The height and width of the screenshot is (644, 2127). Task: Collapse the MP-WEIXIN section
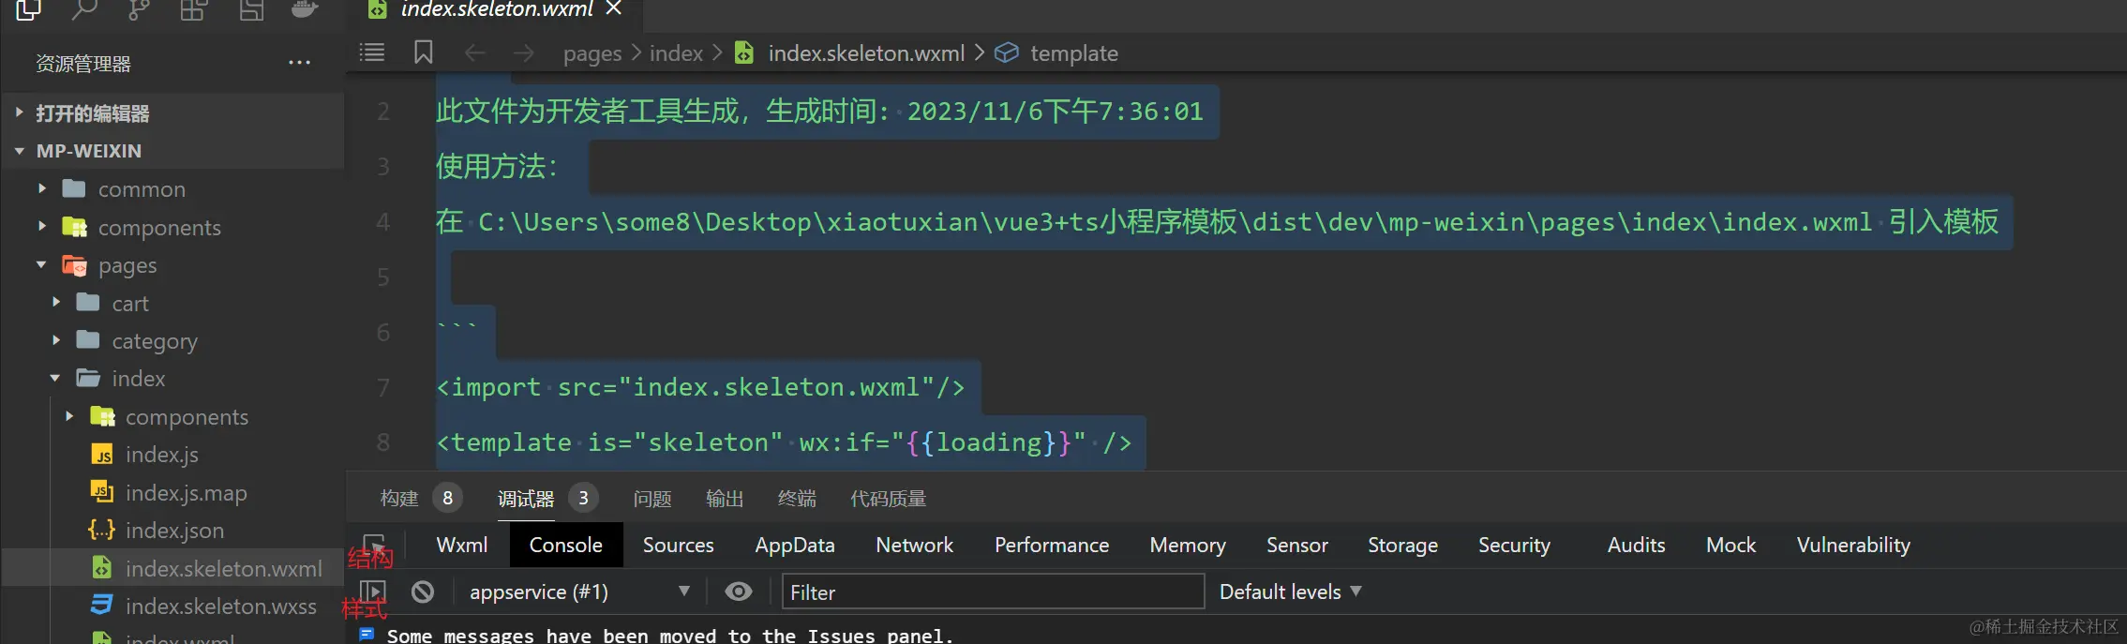(x=172, y=151)
